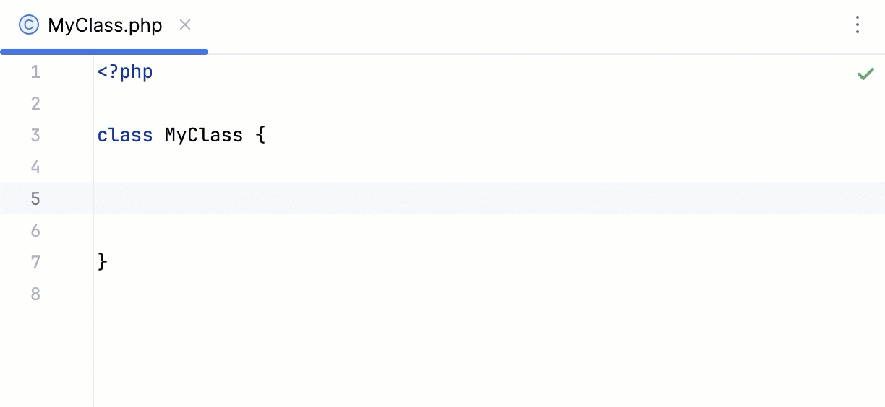Click the opening curly brace on line 3
This screenshot has width=885, height=407.
click(x=260, y=136)
